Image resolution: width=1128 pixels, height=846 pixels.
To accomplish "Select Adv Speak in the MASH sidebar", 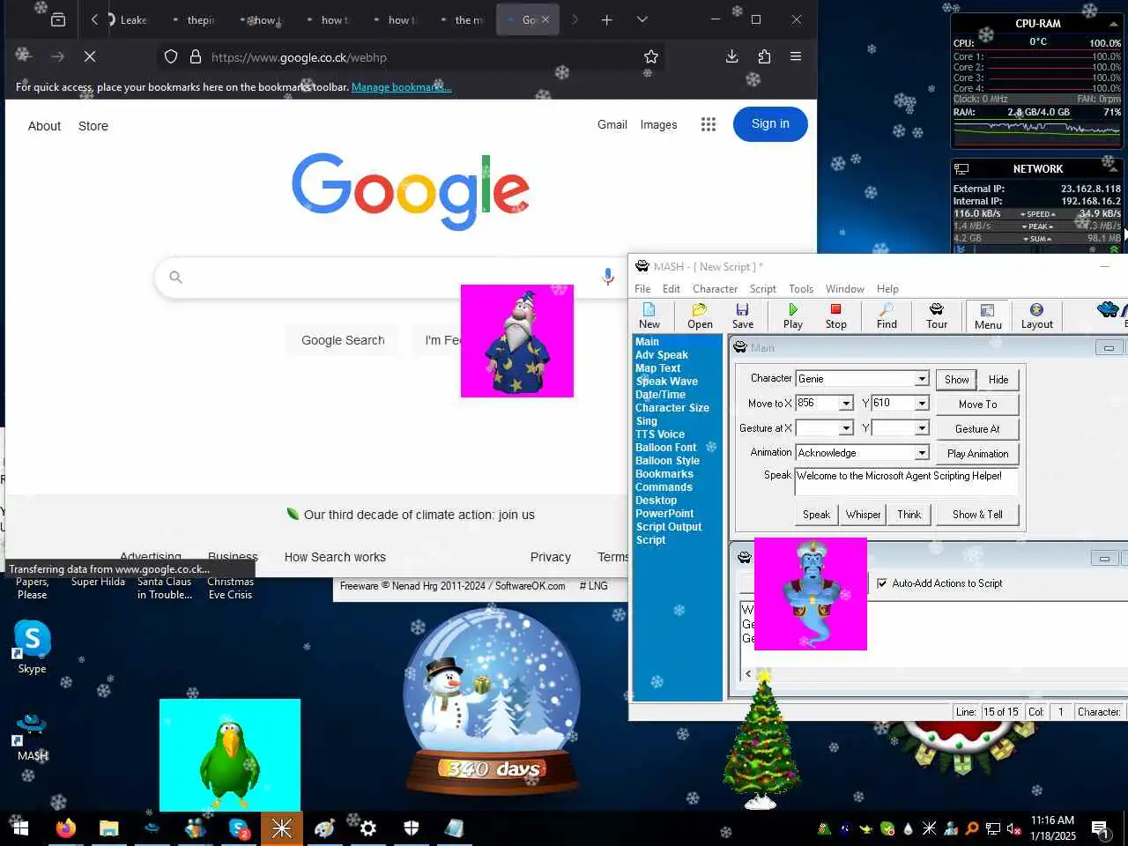I will pos(662,355).
